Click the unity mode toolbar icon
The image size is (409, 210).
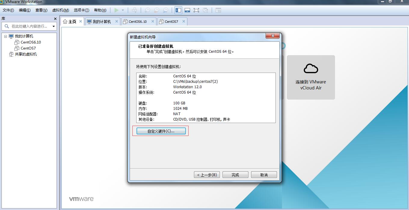point(205,10)
